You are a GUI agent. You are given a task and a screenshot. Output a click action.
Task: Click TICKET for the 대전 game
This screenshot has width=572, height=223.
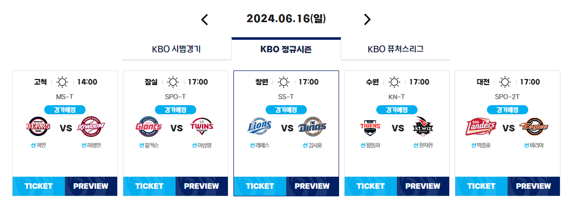481,186
